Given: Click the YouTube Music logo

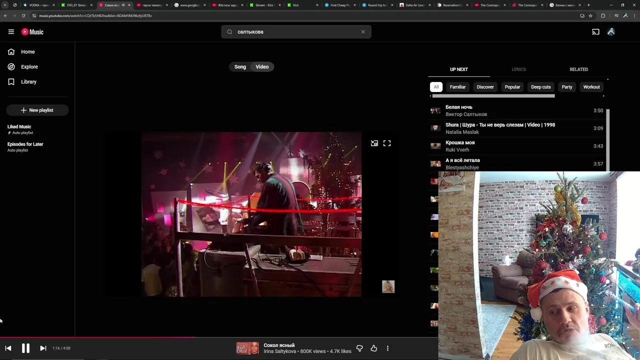Looking at the screenshot, I should [x=32, y=31].
